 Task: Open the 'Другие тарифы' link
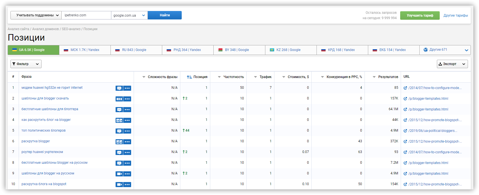click(x=456, y=15)
